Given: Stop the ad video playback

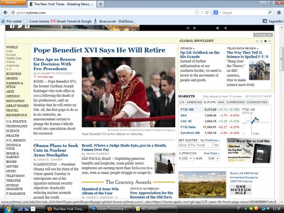Looking at the screenshot, I should click(x=194, y=28).
